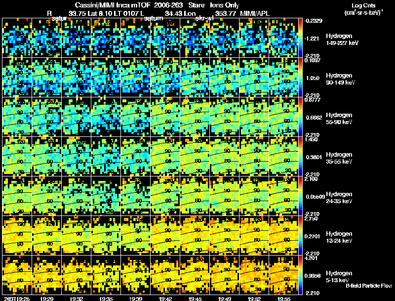Open the 19:35 panel in 24-35 keV row
395x301 pixels.
(106, 196)
